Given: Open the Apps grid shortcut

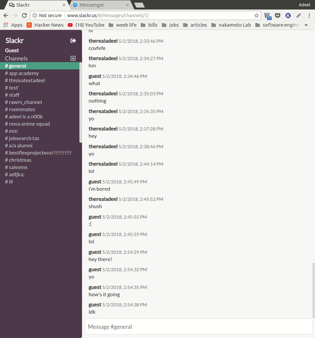Looking at the screenshot, I should click(x=13, y=25).
